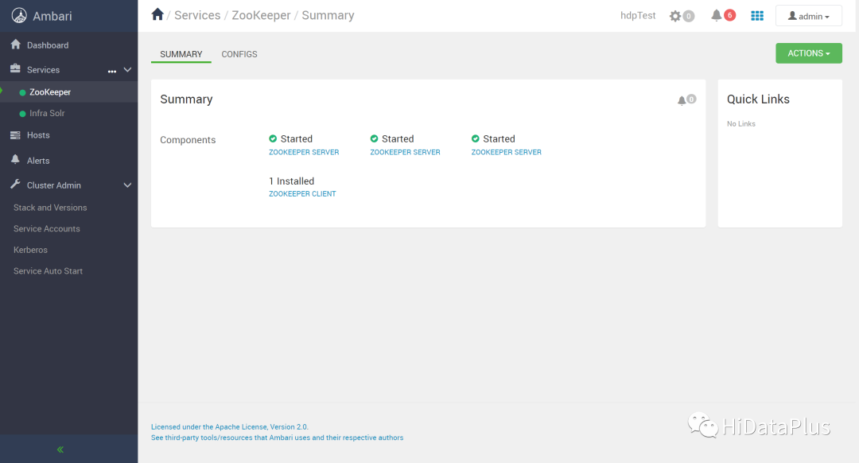Click the Ambari logo icon

[x=19, y=16]
